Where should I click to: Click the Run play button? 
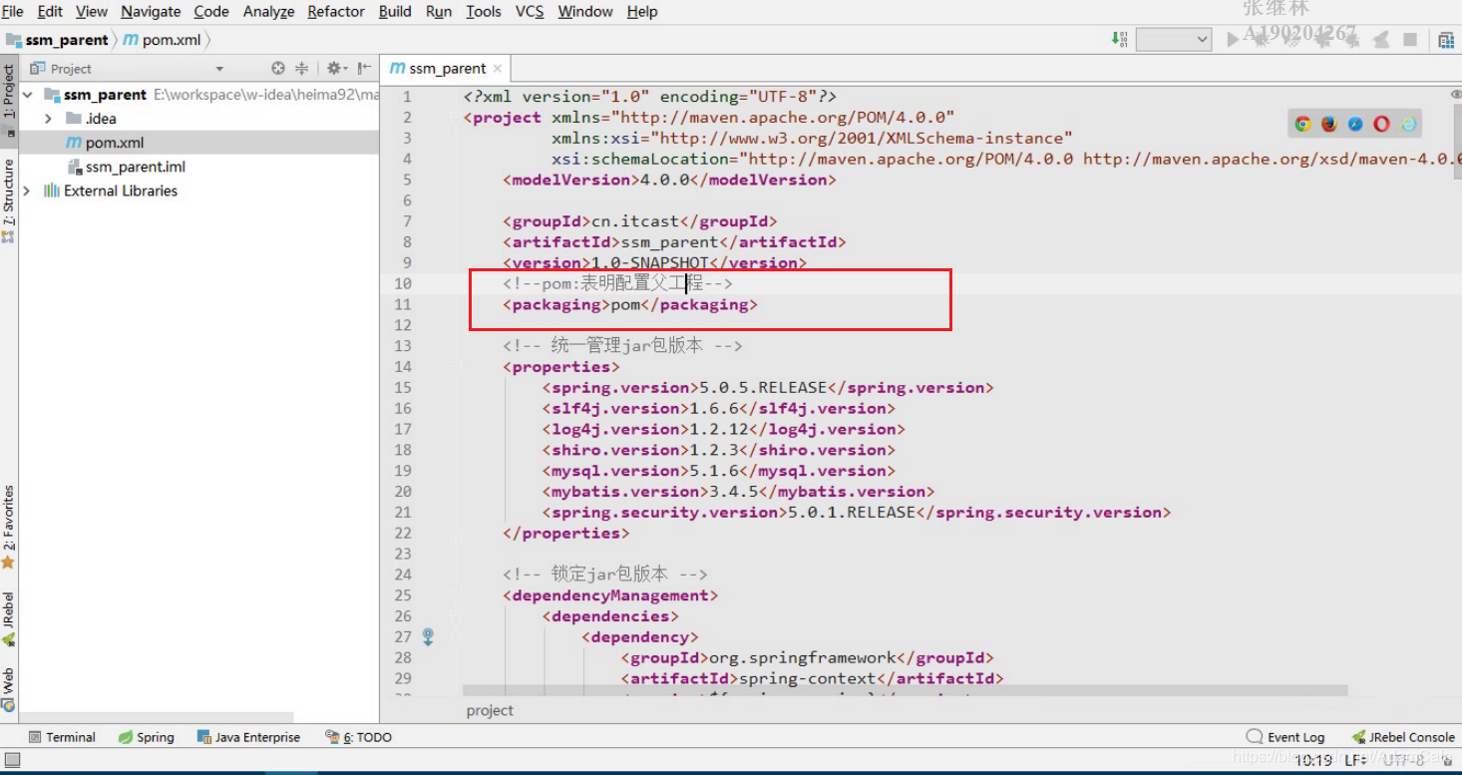1234,40
